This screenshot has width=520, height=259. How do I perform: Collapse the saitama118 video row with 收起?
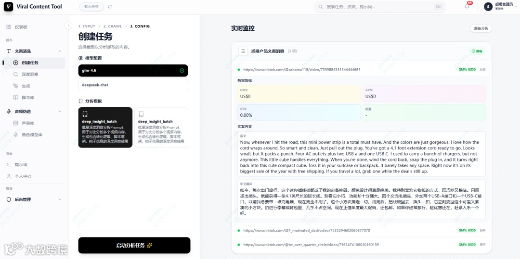click(482, 70)
